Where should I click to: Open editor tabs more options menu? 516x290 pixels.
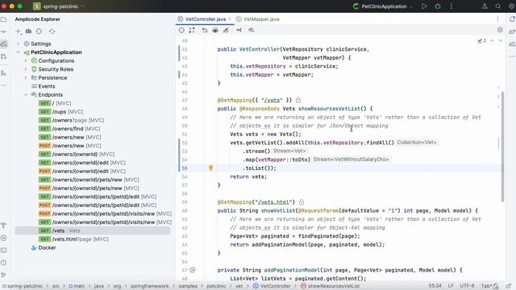[497, 19]
